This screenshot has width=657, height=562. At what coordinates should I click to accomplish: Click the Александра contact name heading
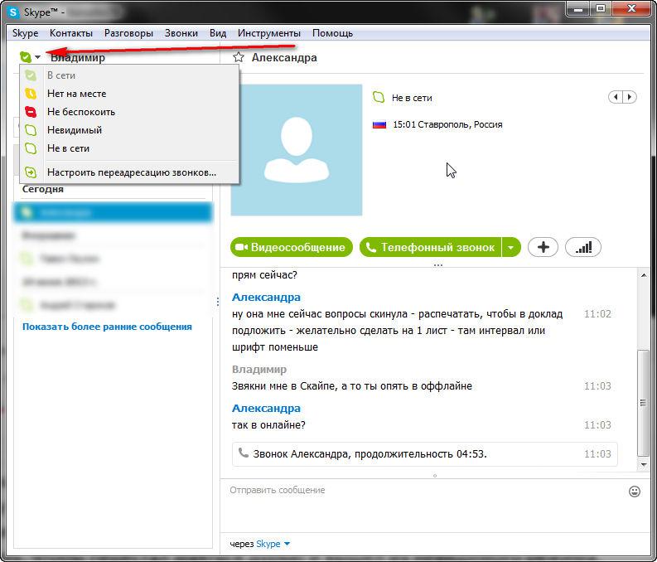(284, 57)
